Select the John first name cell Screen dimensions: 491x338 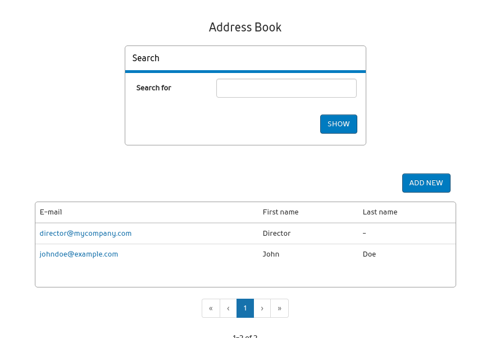[x=271, y=254]
